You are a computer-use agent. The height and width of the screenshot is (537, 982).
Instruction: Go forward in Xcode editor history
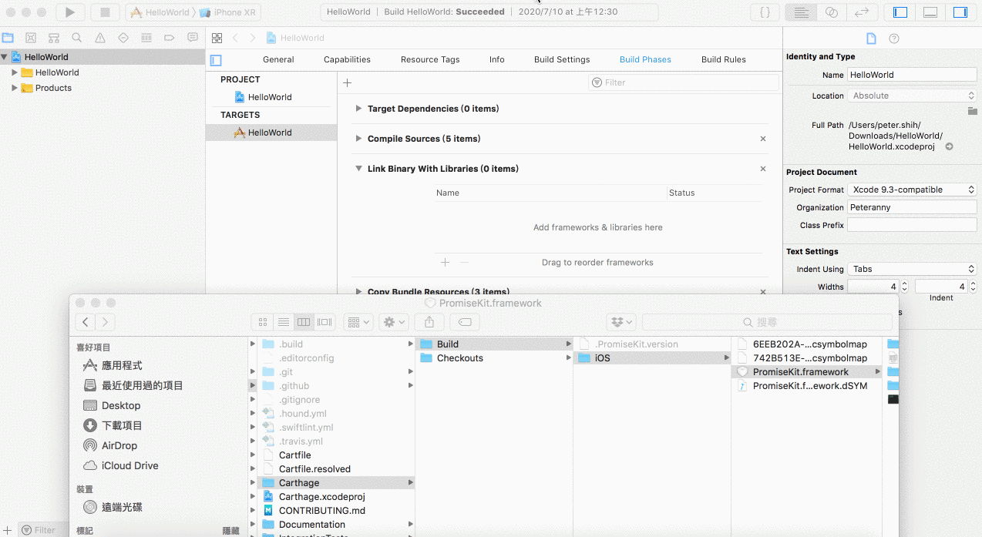252,38
